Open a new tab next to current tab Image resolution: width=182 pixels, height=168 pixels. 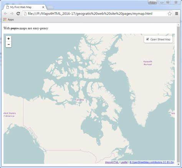pyautogui.click(x=50, y=7)
